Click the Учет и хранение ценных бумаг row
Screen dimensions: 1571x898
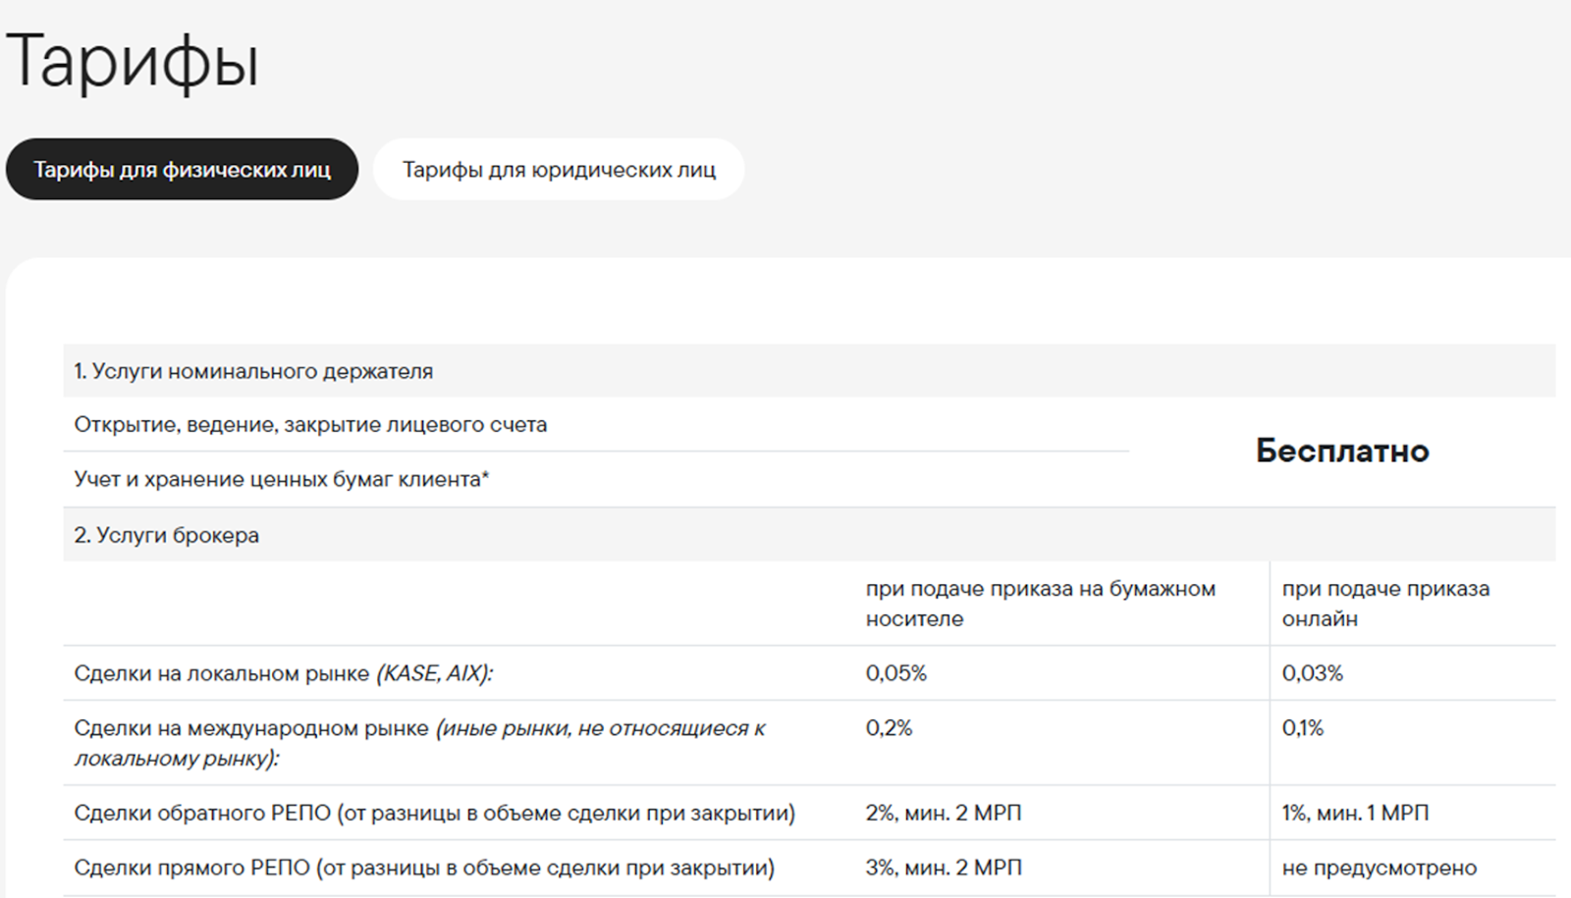pyautogui.click(x=281, y=479)
